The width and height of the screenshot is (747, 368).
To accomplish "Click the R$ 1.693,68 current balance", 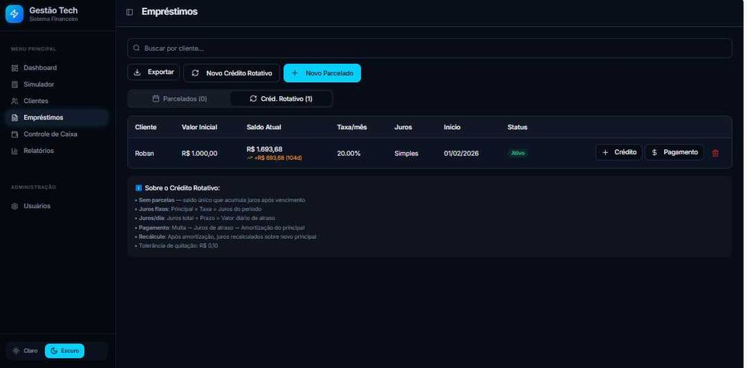I will [x=264, y=149].
